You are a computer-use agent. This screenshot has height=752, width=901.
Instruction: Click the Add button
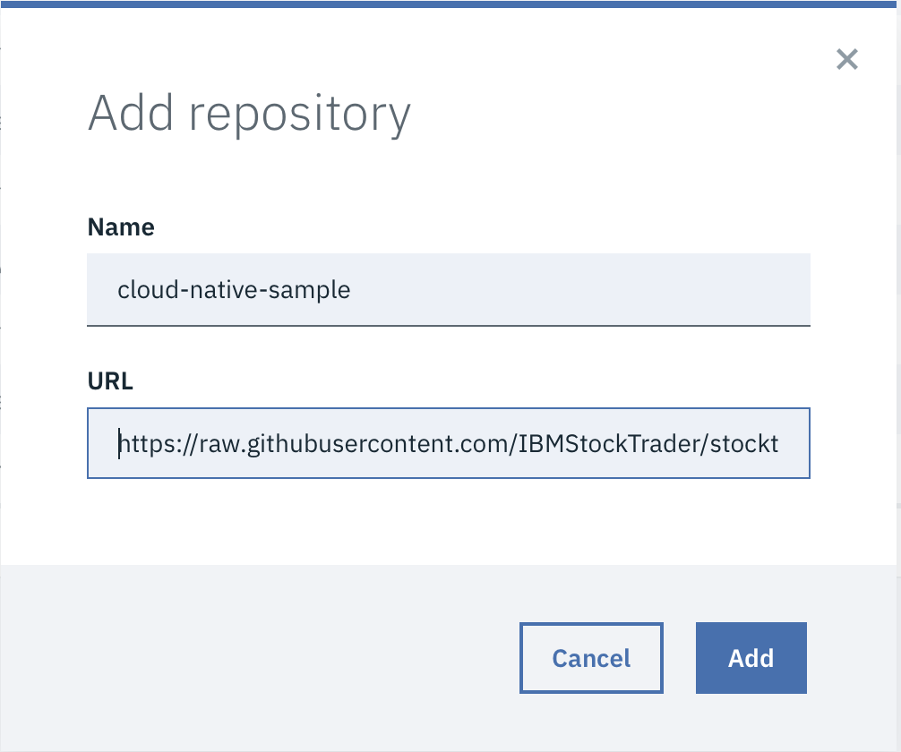[x=751, y=658]
